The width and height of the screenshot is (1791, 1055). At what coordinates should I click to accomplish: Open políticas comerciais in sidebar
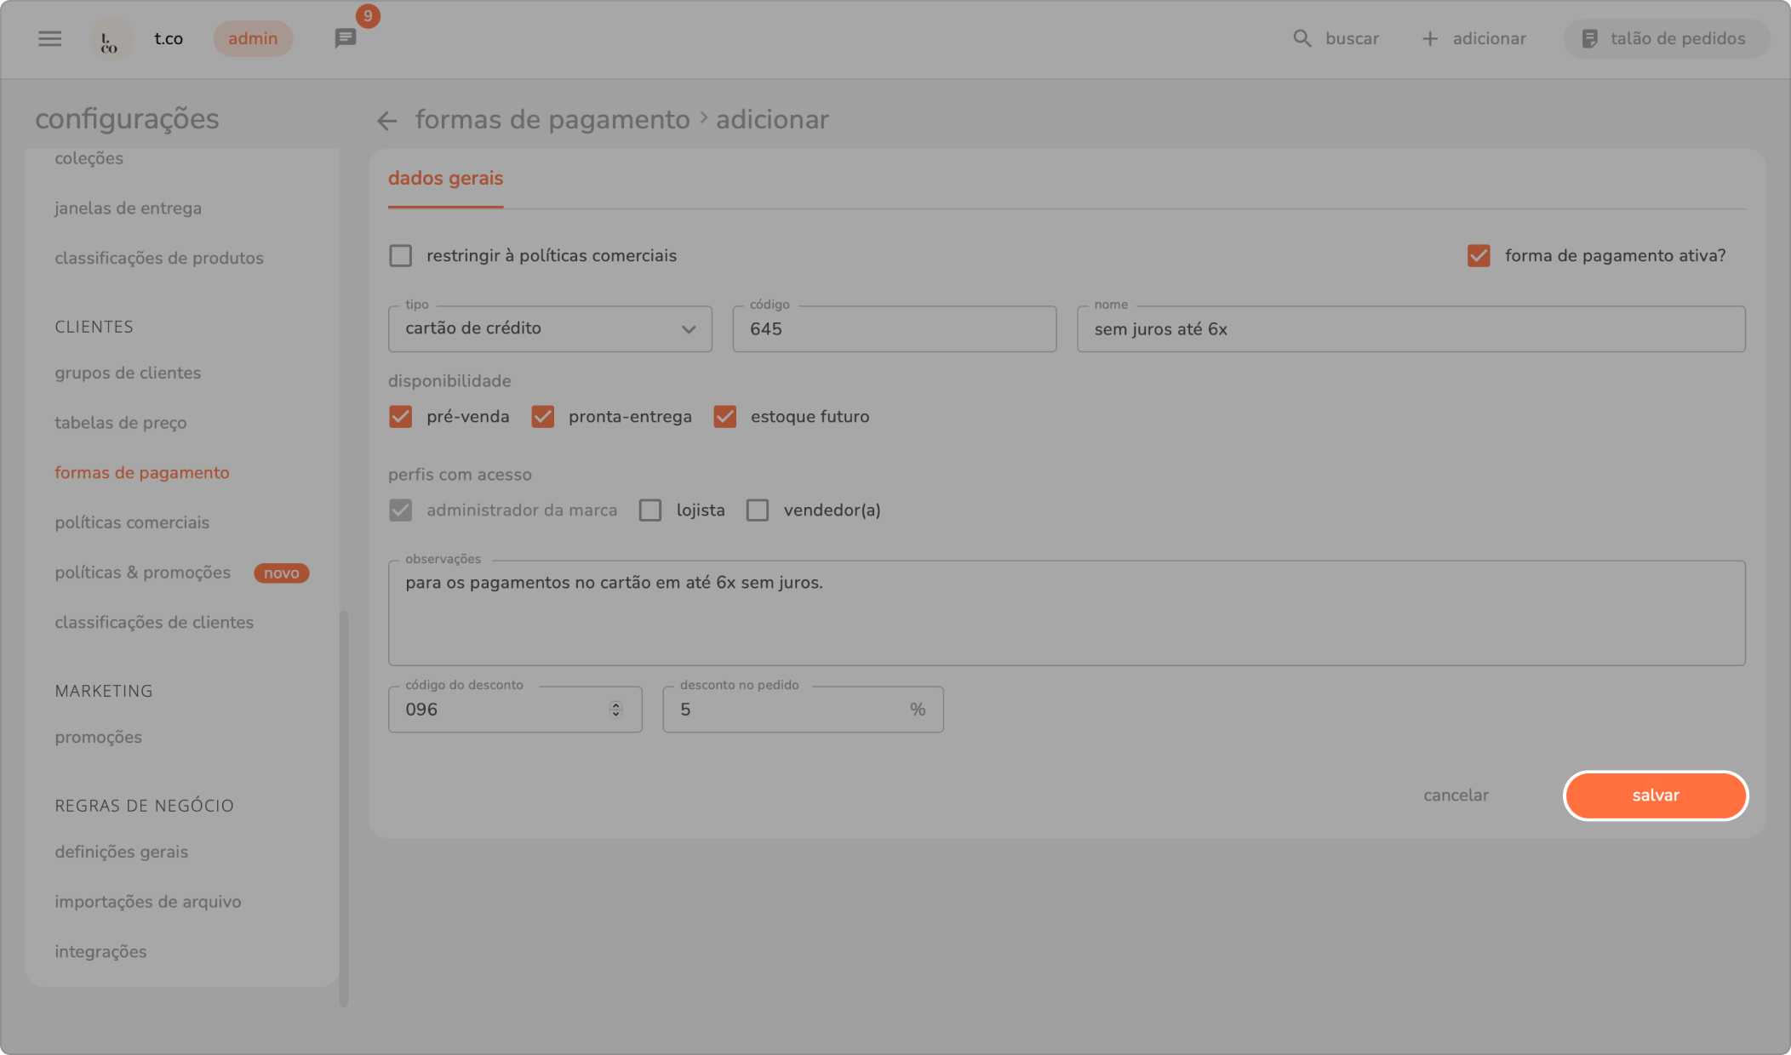click(x=132, y=522)
